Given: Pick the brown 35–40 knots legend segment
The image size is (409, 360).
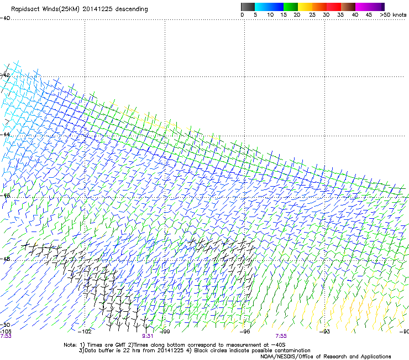Looking at the screenshot, I should (348, 7).
